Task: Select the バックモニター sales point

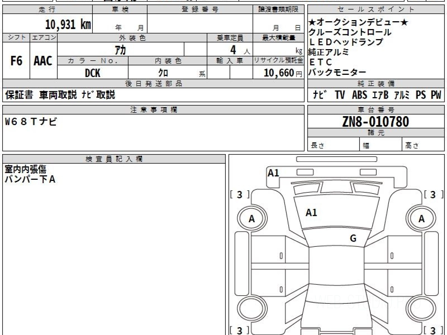Action: [x=337, y=72]
